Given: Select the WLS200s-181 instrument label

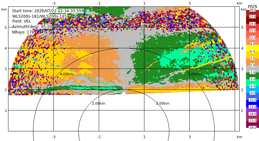Looking at the screenshot, I should click(39, 16).
